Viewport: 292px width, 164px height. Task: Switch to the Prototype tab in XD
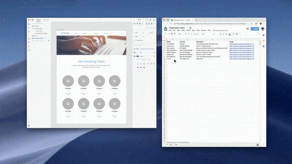point(46,20)
